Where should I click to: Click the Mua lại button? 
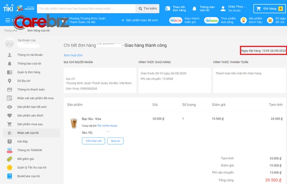pos(115,141)
